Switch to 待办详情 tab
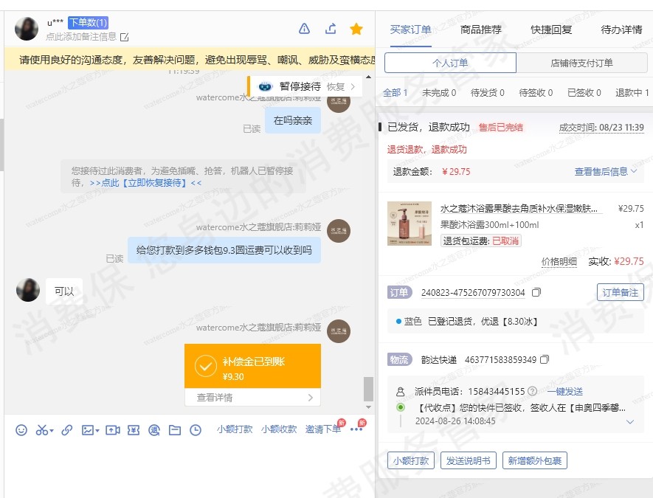Image resolution: width=653 pixels, height=498 pixels. (x=621, y=30)
